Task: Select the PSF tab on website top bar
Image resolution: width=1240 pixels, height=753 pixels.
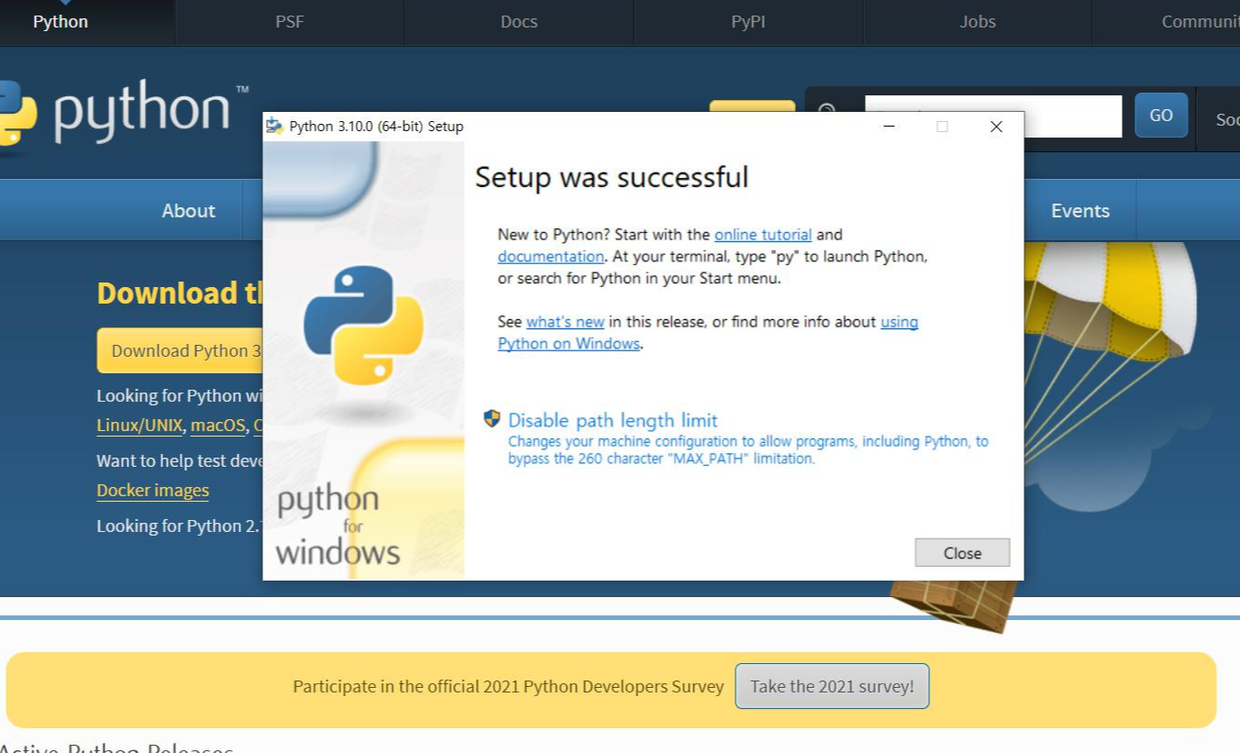Action: click(x=290, y=22)
